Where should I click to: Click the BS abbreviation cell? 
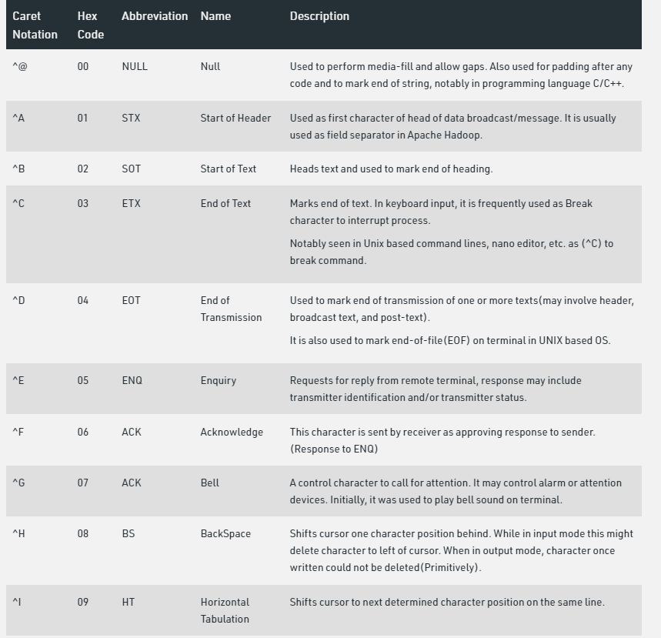coord(128,534)
